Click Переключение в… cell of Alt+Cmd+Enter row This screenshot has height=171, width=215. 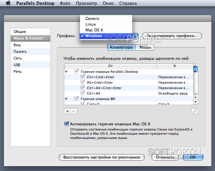coord(174,82)
